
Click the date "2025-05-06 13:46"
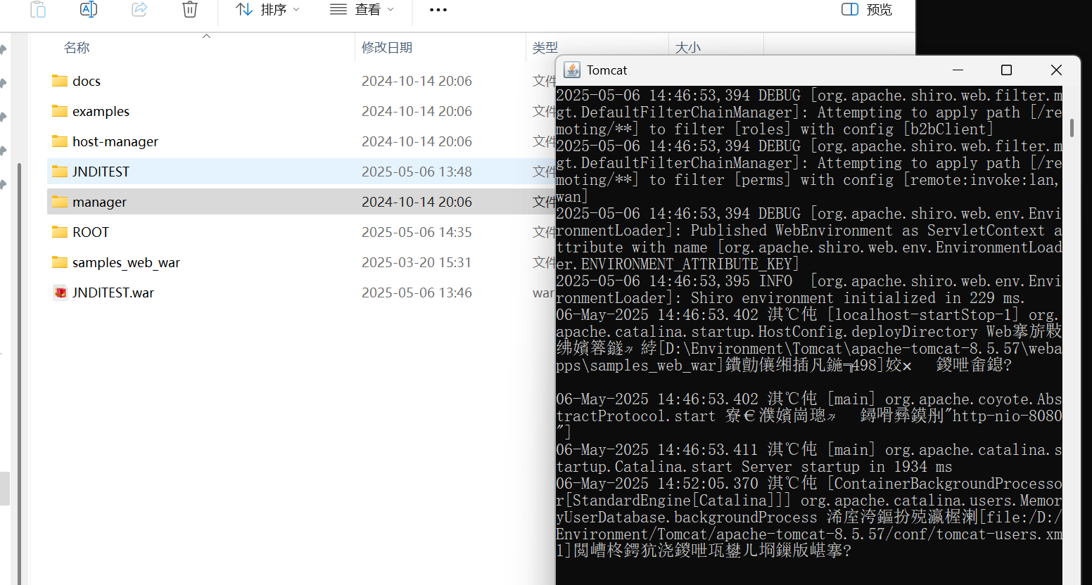click(417, 292)
